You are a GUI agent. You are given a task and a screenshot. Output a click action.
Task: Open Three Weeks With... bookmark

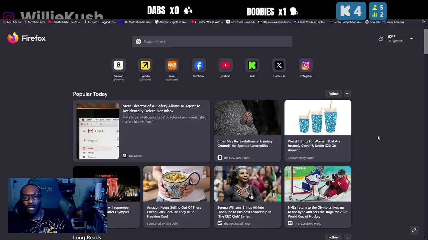207,22
